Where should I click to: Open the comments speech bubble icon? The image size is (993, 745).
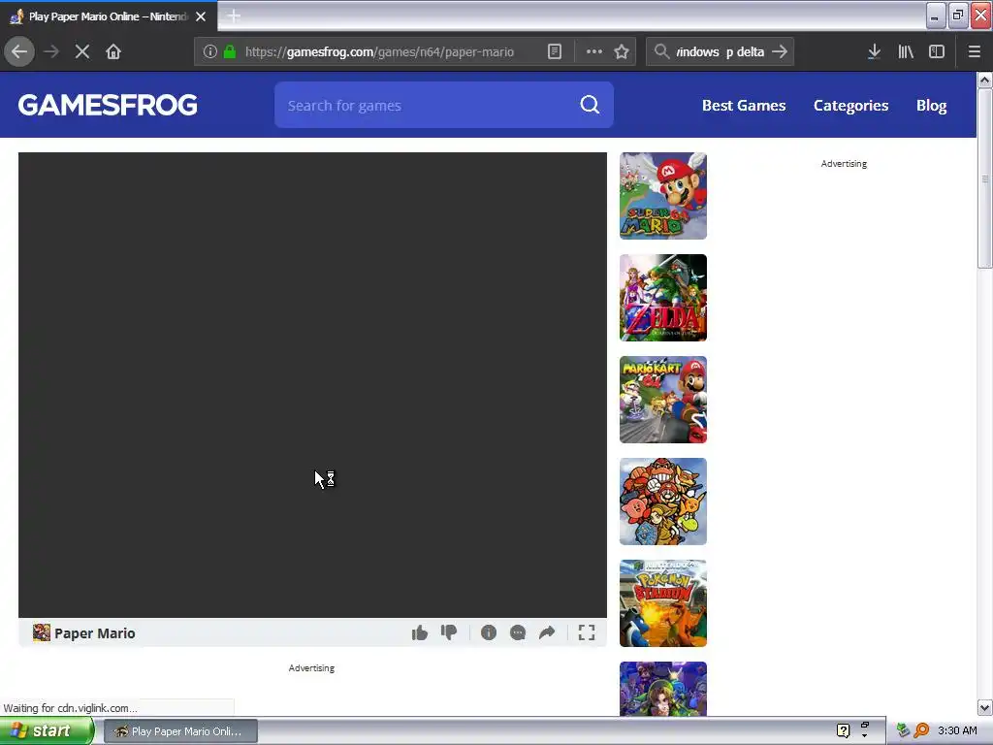[x=518, y=632]
